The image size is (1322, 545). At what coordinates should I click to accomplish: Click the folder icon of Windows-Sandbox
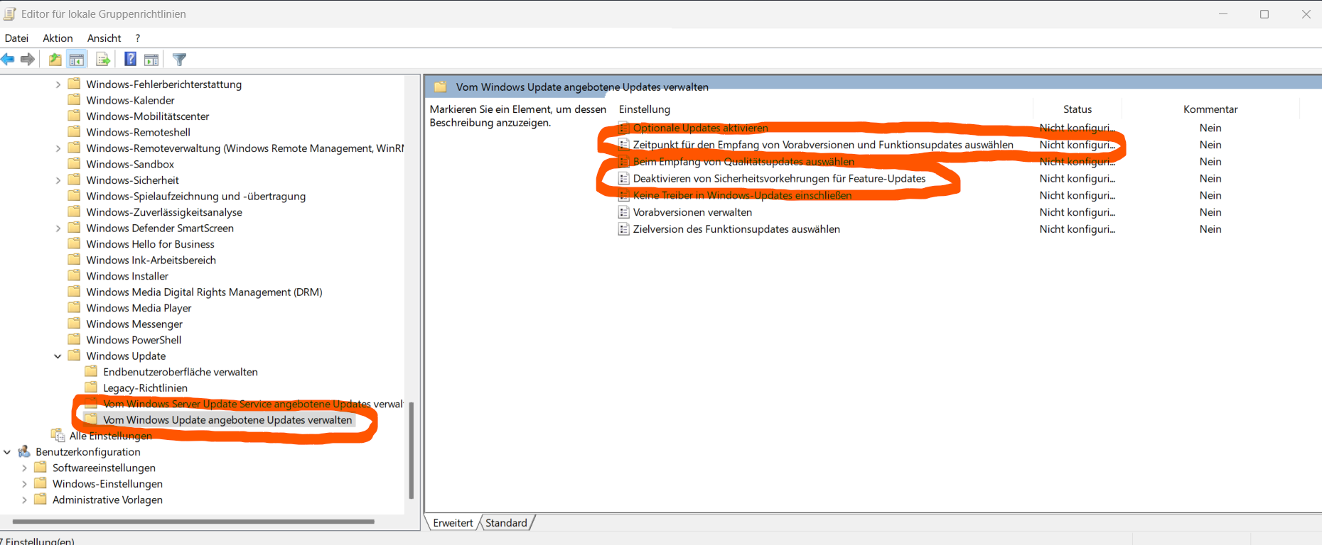(74, 164)
